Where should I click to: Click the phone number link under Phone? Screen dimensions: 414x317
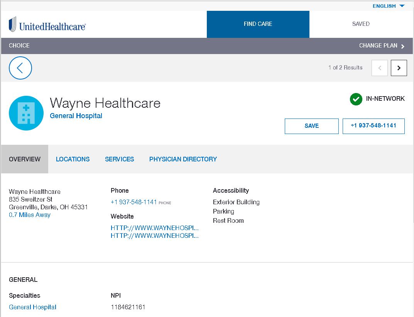click(133, 202)
